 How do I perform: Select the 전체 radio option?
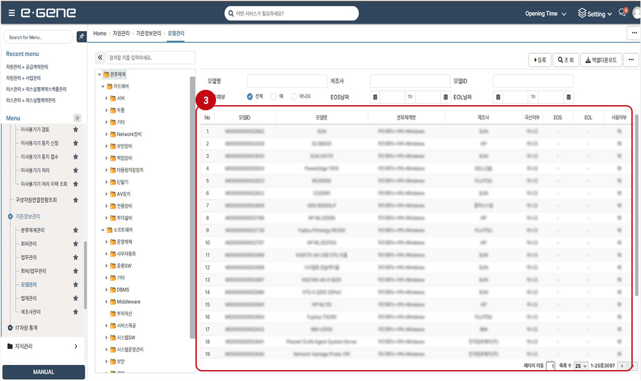coord(250,97)
